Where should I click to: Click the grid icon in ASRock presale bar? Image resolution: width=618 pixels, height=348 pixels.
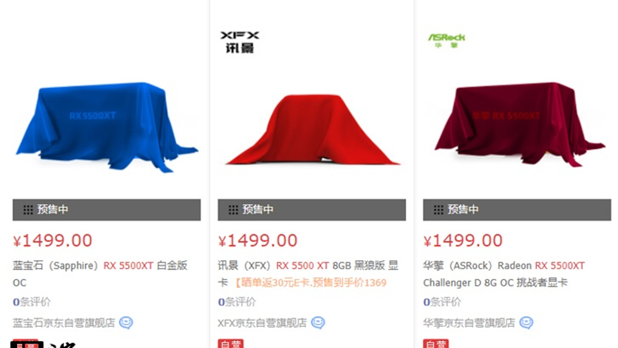coord(438,210)
